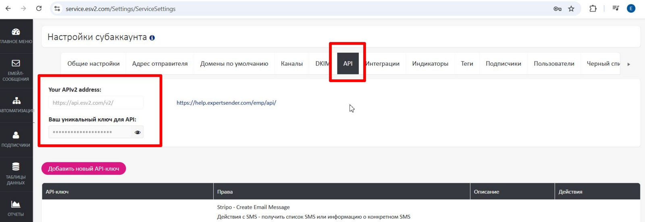
Task: Open Subscribers person icon in sidebar
Action: [16, 135]
